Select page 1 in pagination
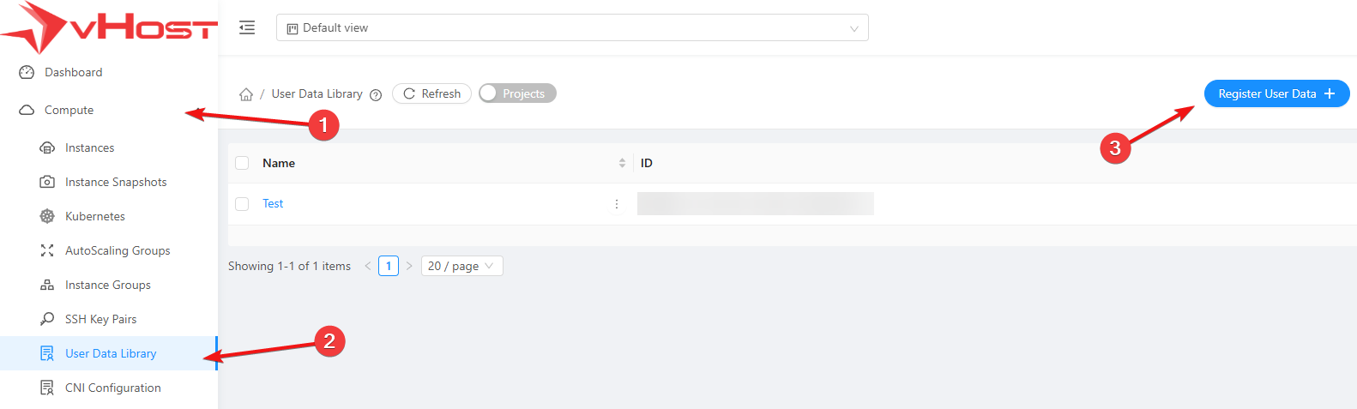 pos(389,266)
